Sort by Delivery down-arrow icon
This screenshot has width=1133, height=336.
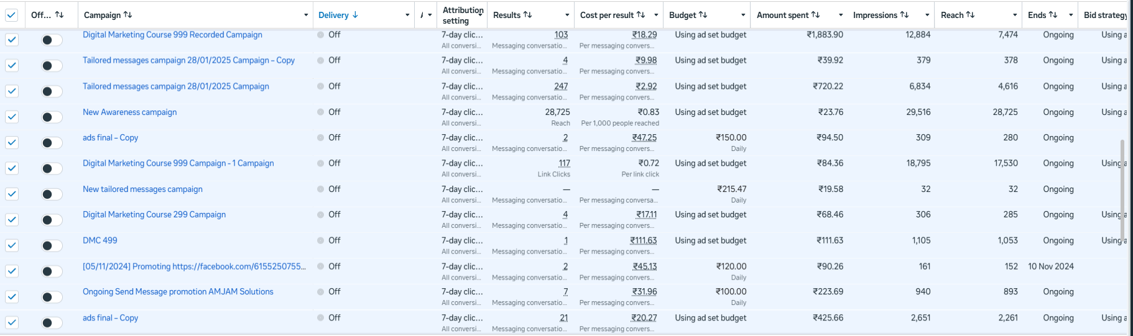(x=355, y=15)
